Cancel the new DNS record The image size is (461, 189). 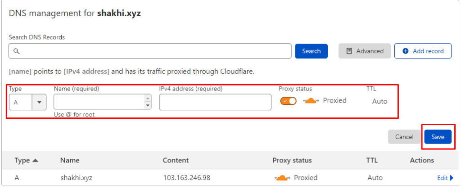point(404,137)
